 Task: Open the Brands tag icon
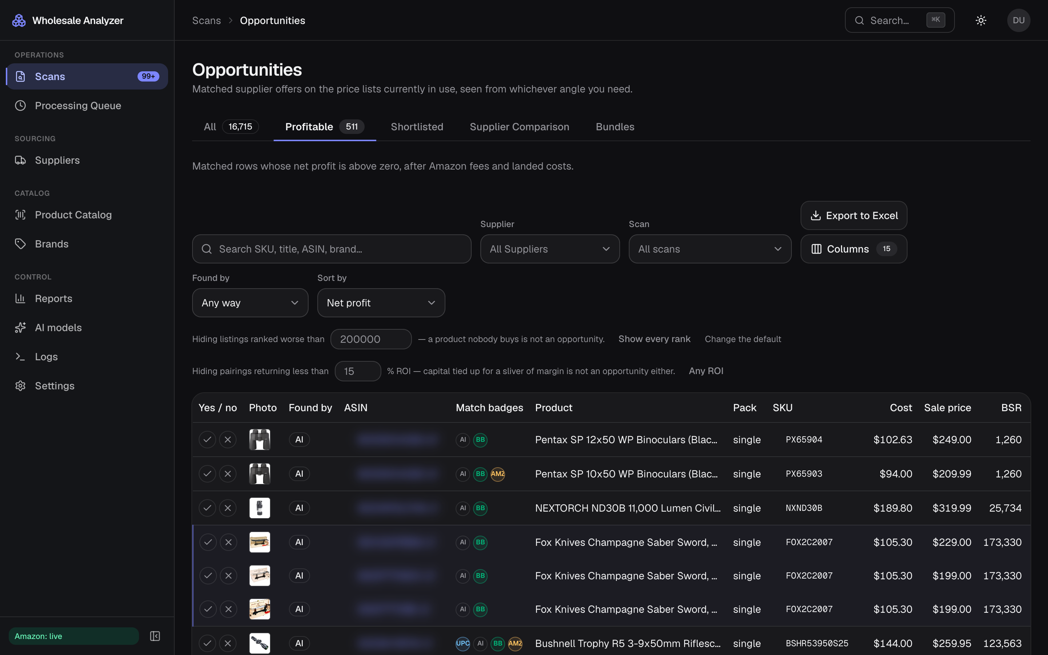20,244
